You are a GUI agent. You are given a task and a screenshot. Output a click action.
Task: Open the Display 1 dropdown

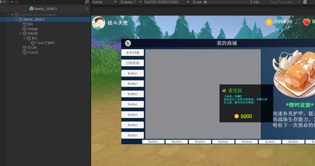[x=131, y=2]
